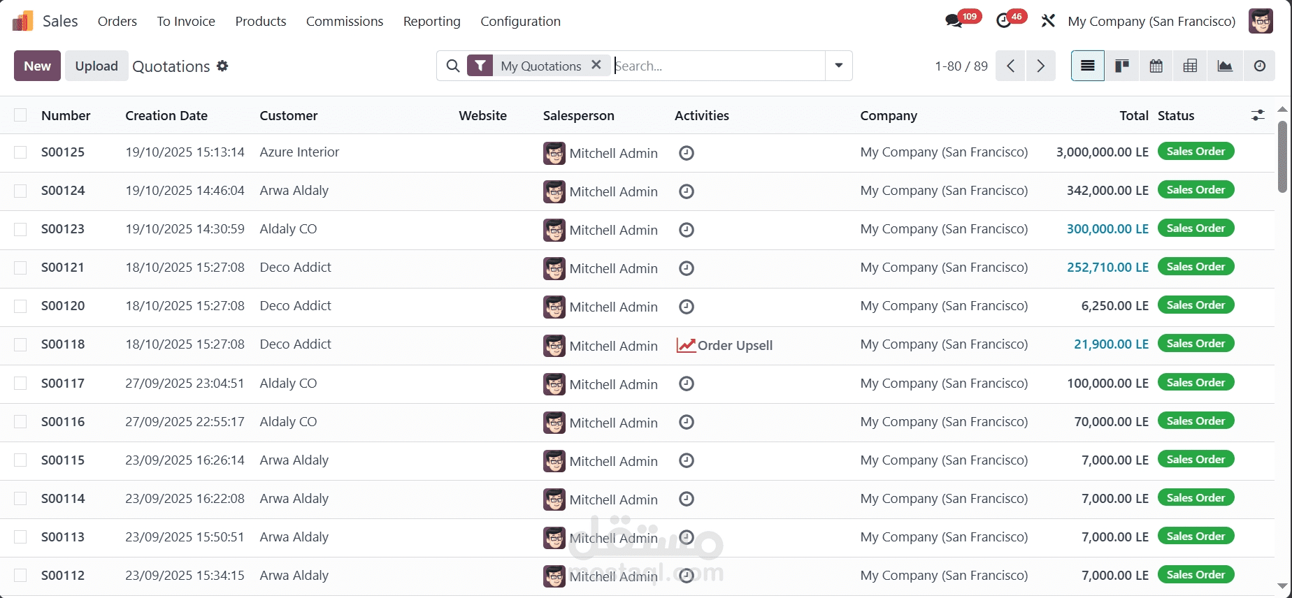Switch to pivot table view

tap(1191, 66)
